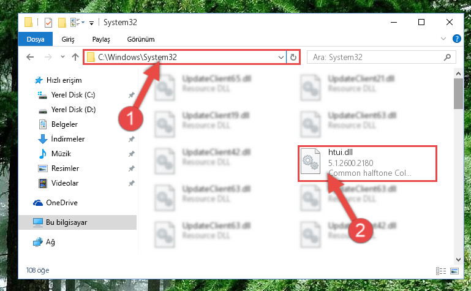Click the vertical scrollbar down arrow
Viewport: 471px width, 291px height.
pyautogui.click(x=458, y=260)
